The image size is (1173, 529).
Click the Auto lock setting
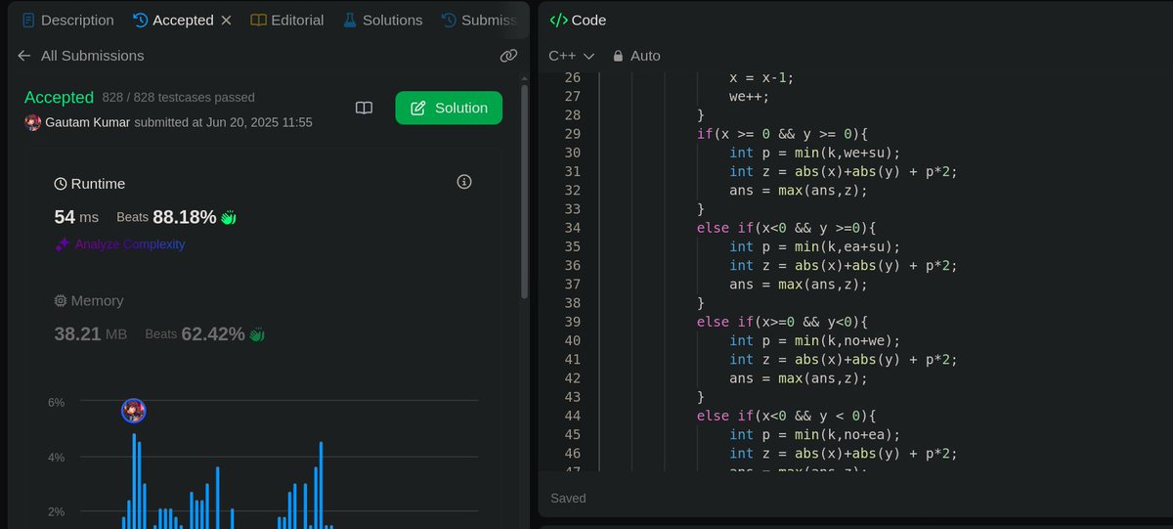636,56
